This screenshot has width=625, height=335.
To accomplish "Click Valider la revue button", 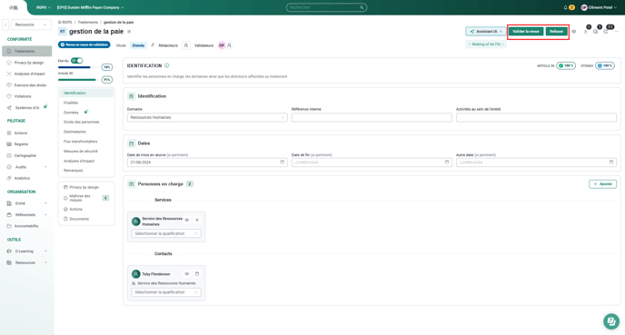I will (x=526, y=32).
